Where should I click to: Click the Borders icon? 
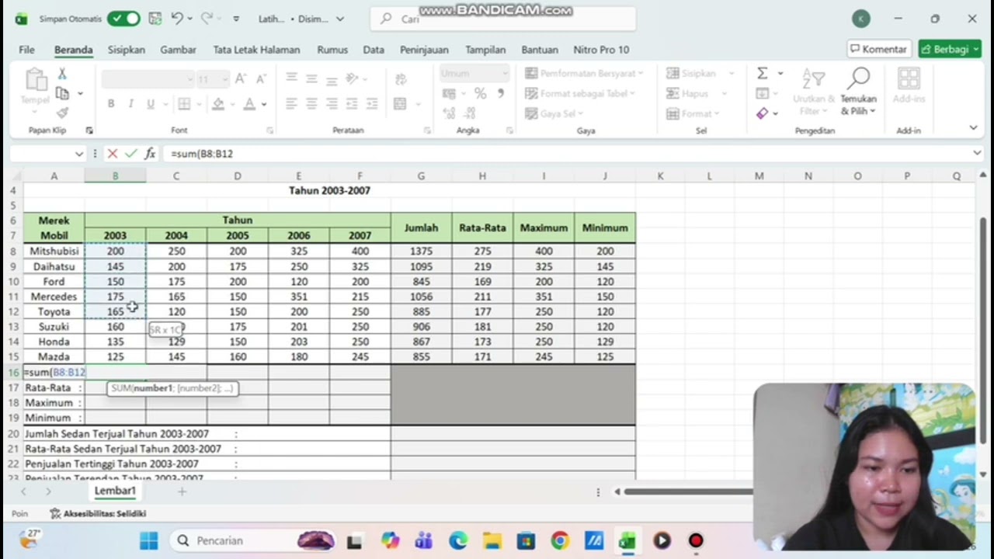point(184,103)
